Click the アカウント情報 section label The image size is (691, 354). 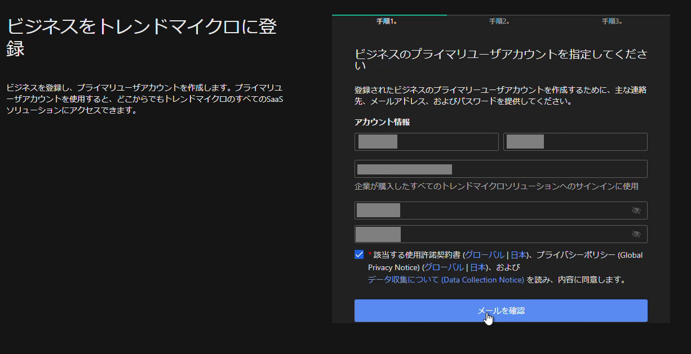coord(382,122)
